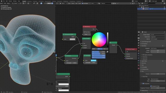The height and width of the screenshot is (93, 166).
Task: Open the Slot 1 material slot dropdown
Action: pyautogui.click(x=94, y=3)
